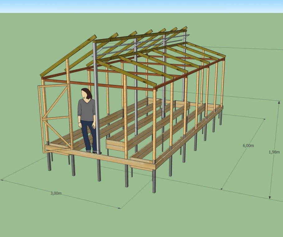Select the woman figure's head
Image resolution: width=283 pixels, height=237 pixels.
click(86, 93)
